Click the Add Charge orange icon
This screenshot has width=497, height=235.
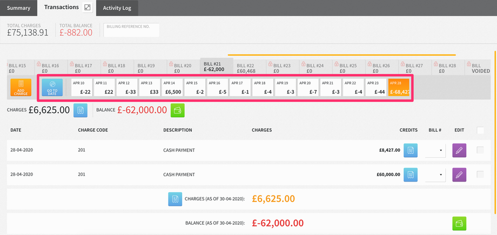click(x=21, y=88)
